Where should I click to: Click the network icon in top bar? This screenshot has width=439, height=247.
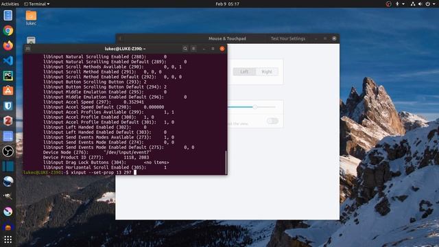tap(413, 4)
